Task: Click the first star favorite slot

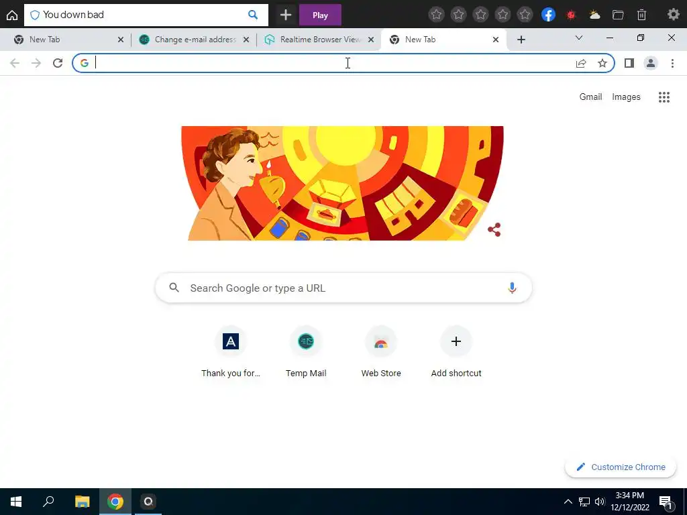Action: [x=436, y=15]
